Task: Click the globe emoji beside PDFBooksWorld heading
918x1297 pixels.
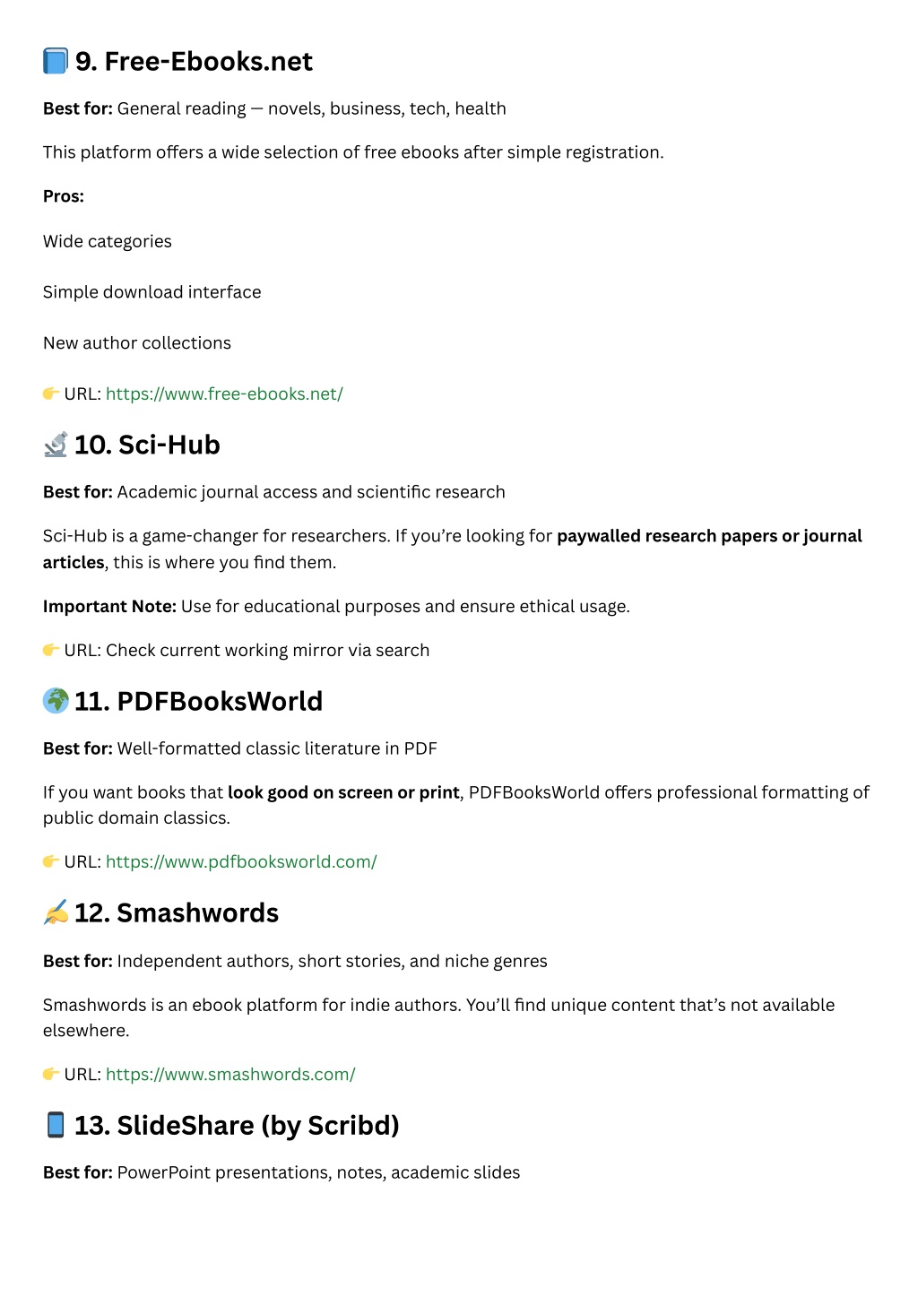Action: pos(56,701)
